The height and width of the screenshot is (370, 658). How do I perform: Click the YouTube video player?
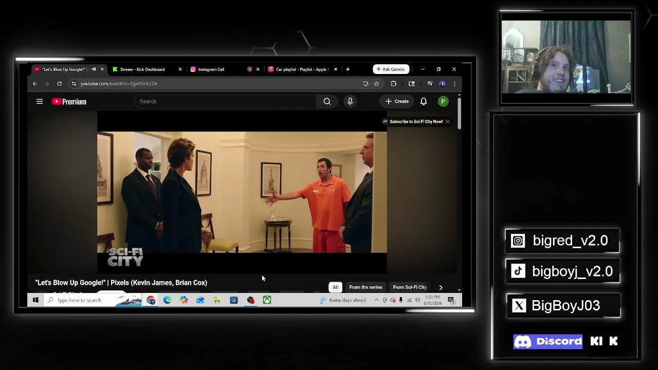242,193
